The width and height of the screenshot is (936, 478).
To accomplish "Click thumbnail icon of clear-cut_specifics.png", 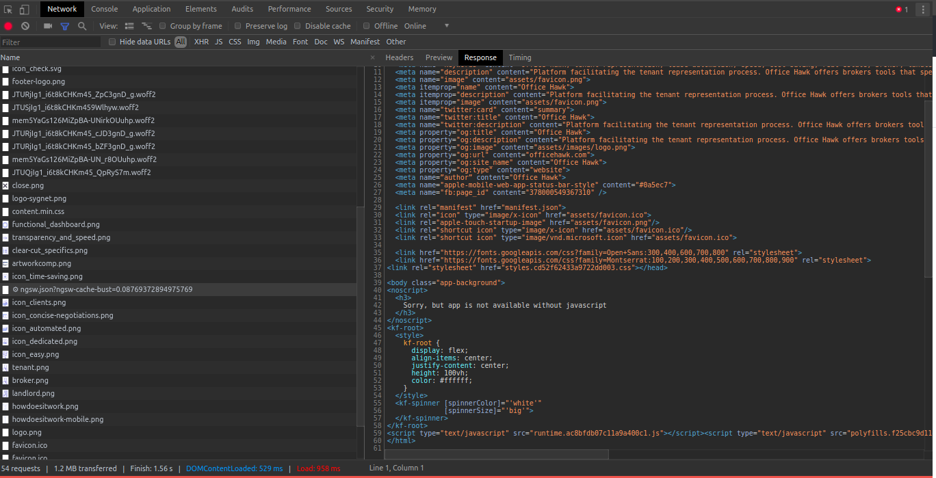I will 5,250.
